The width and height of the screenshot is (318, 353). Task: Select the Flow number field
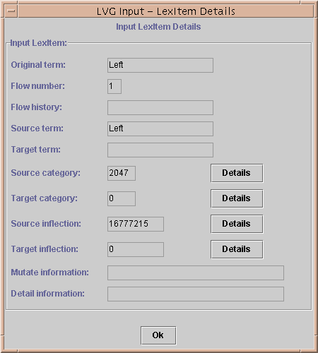tap(114, 86)
